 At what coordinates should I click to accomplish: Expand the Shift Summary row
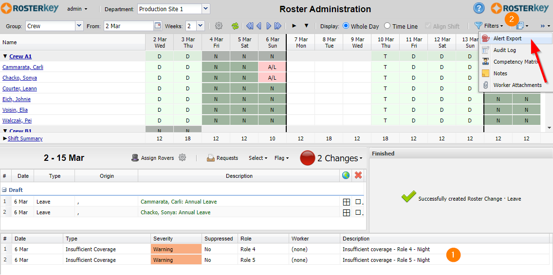(5, 138)
